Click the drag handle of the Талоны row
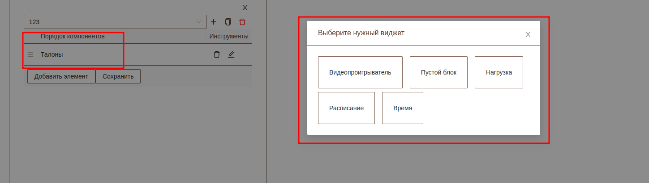This screenshot has width=649, height=183. 30,54
